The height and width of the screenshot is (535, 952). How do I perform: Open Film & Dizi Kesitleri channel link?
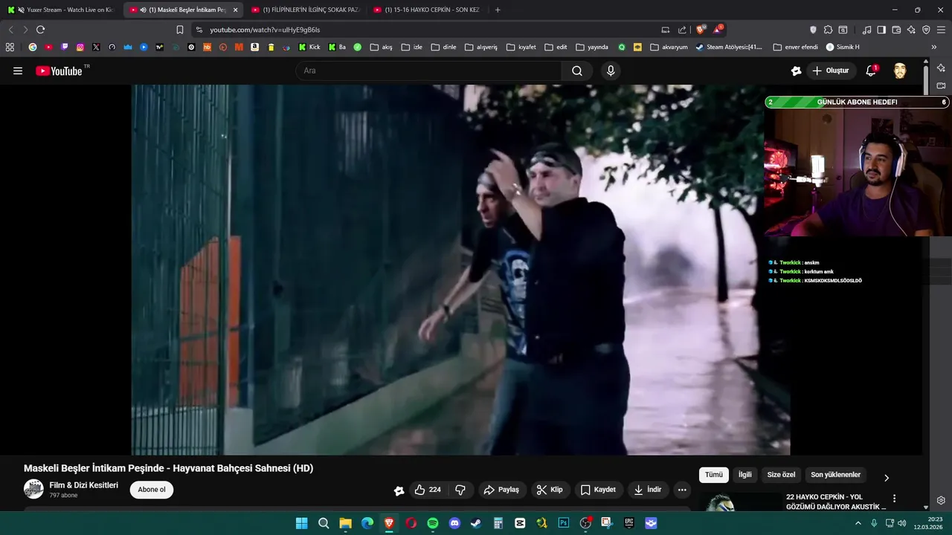[x=83, y=485]
